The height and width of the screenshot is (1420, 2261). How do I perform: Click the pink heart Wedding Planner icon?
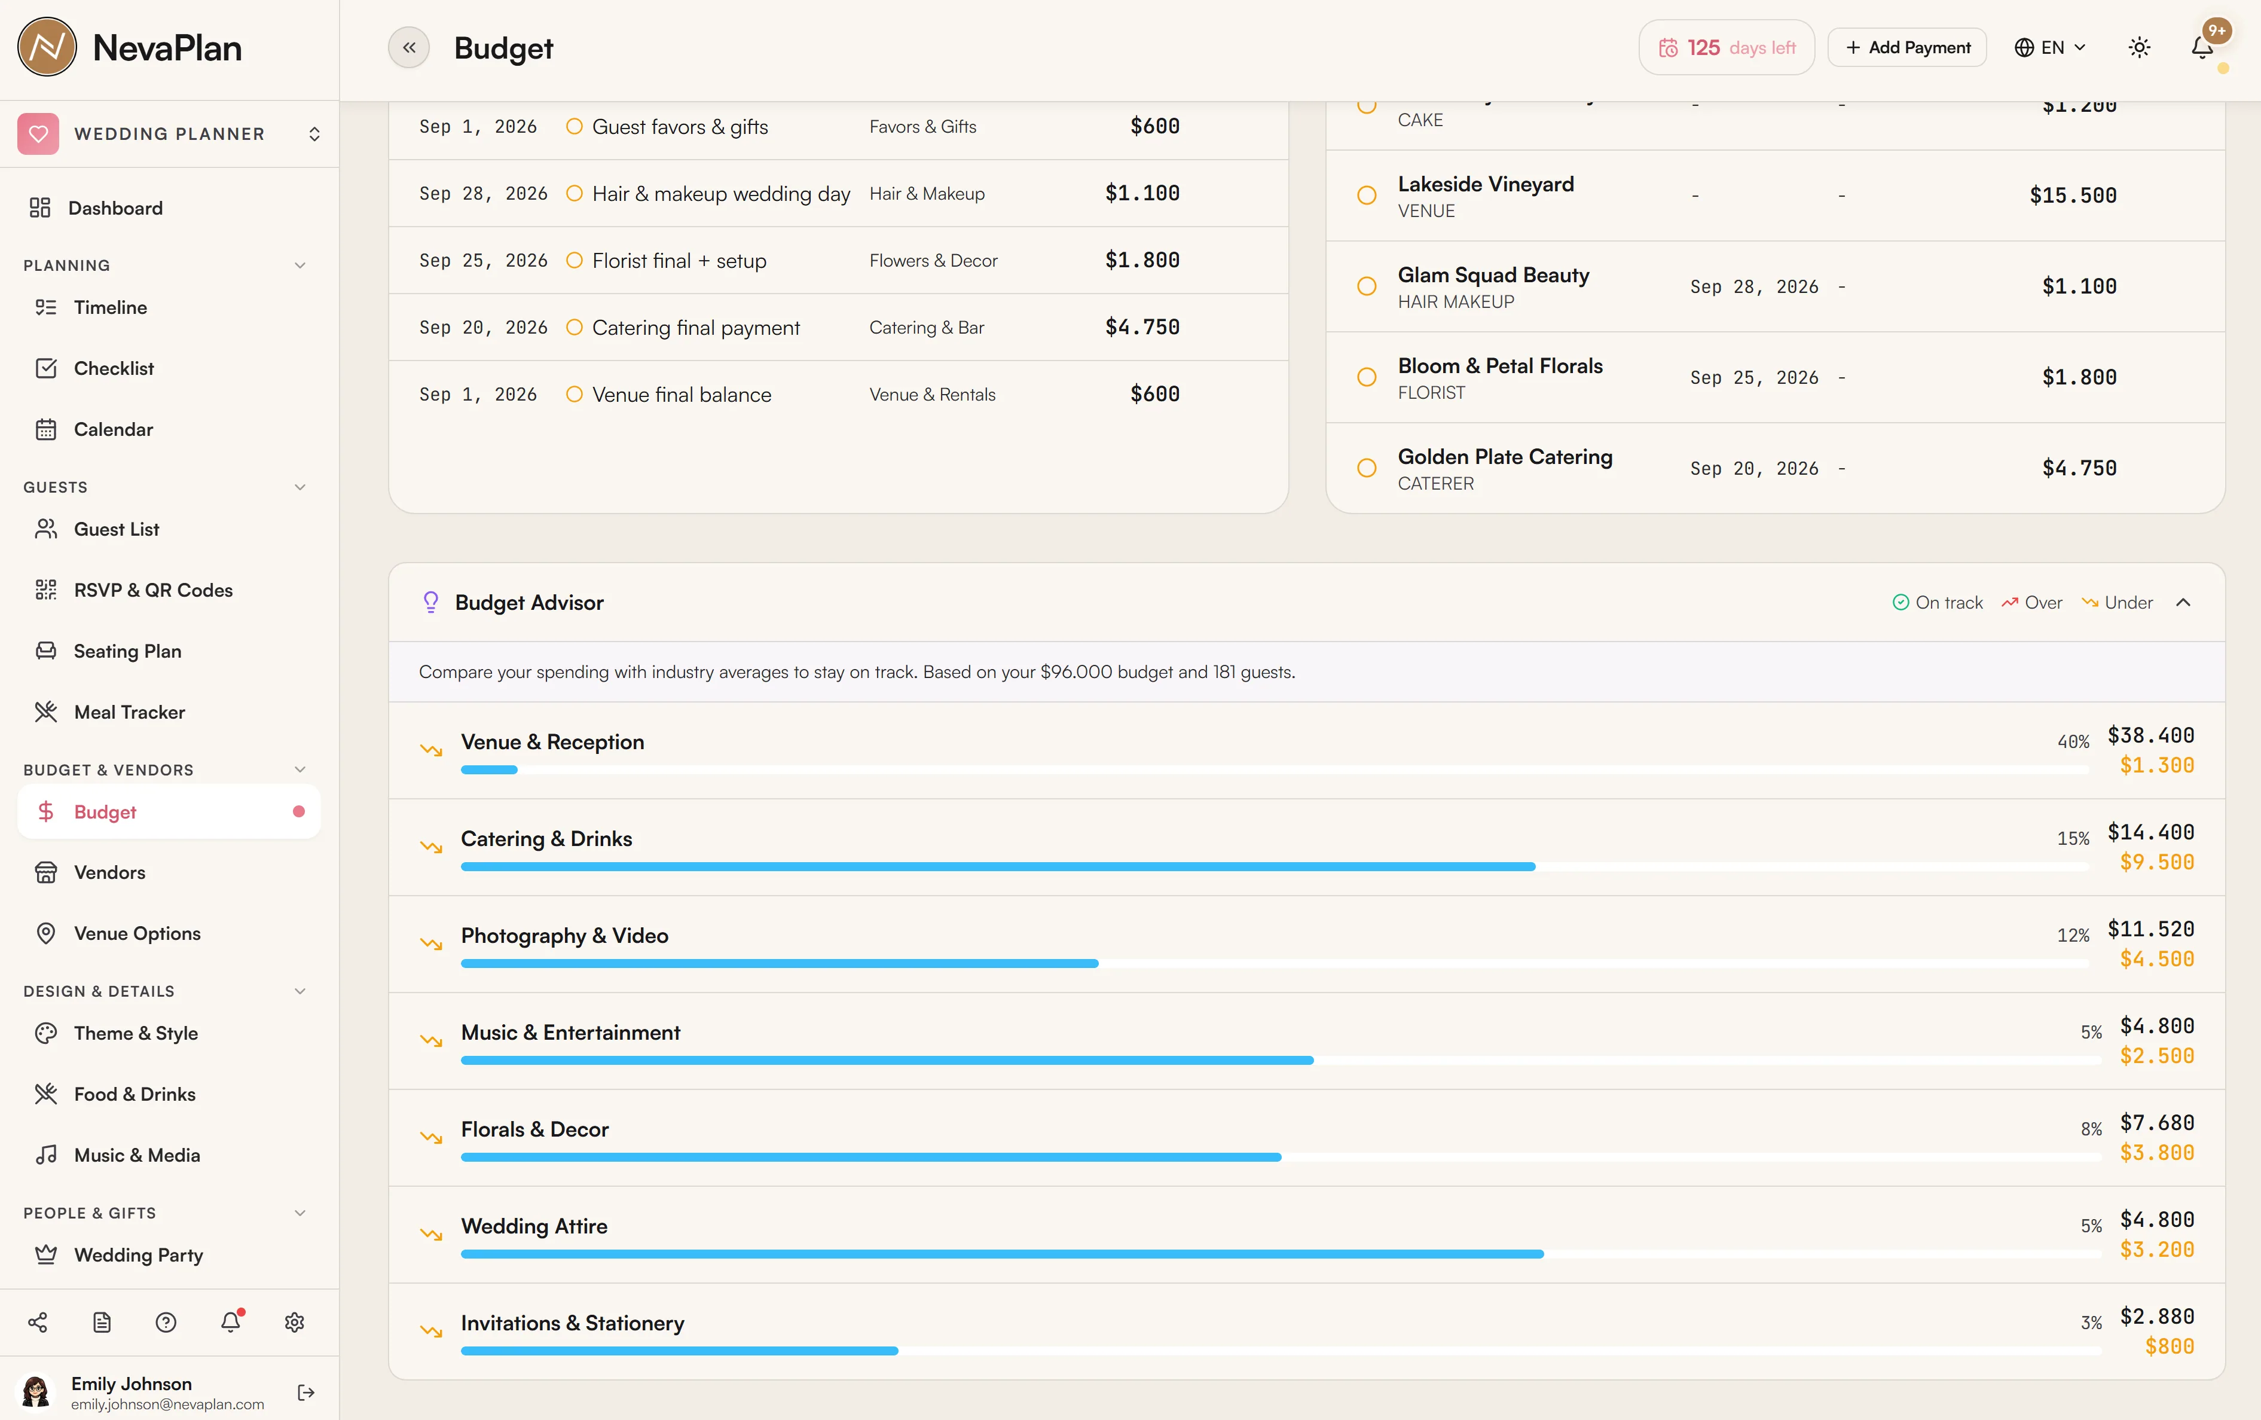(38, 135)
